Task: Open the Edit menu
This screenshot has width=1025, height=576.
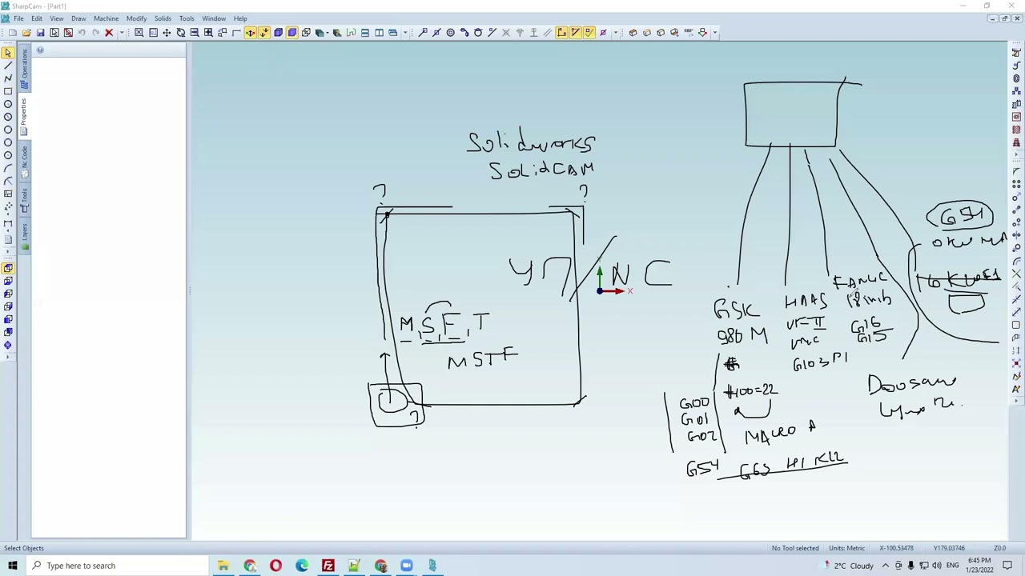Action: (x=37, y=18)
